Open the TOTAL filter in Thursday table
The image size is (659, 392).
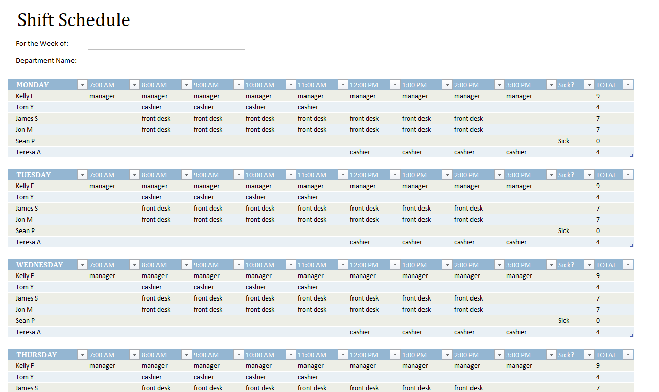628,355
